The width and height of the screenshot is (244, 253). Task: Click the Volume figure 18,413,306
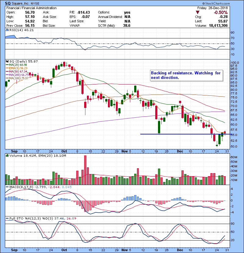pyautogui.click(x=218, y=26)
